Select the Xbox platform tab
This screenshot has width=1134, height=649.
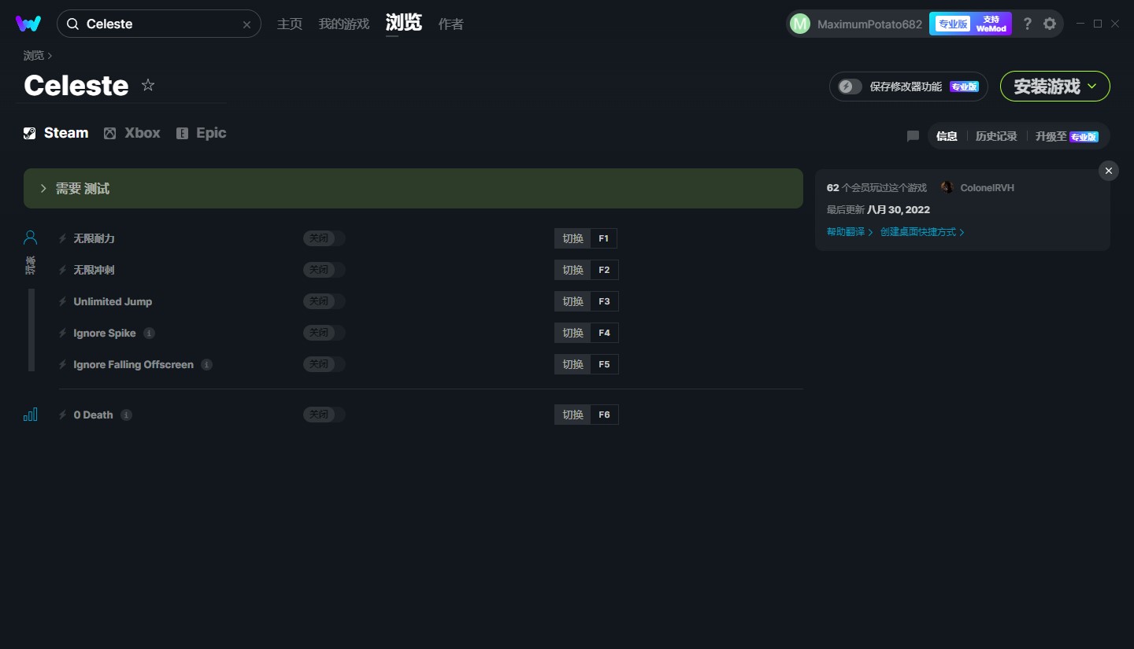(132, 133)
